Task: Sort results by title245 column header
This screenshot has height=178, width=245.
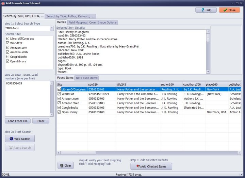Action: pos(138,84)
